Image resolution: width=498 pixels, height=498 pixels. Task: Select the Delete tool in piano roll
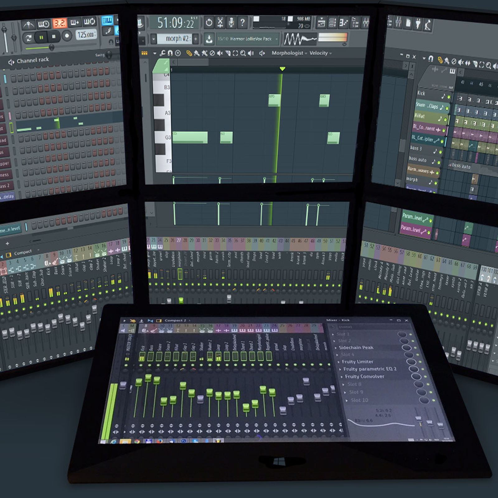[x=212, y=53]
